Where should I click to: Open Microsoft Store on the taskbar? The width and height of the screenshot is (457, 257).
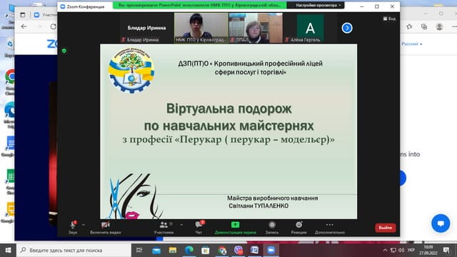tap(205, 250)
